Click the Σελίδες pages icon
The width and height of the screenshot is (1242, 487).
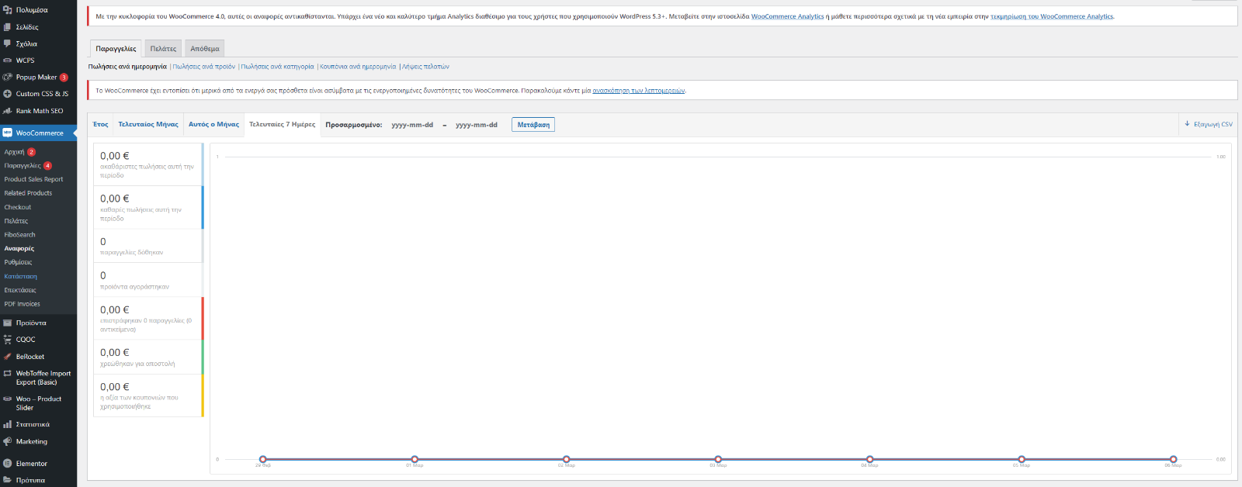pyautogui.click(x=7, y=27)
